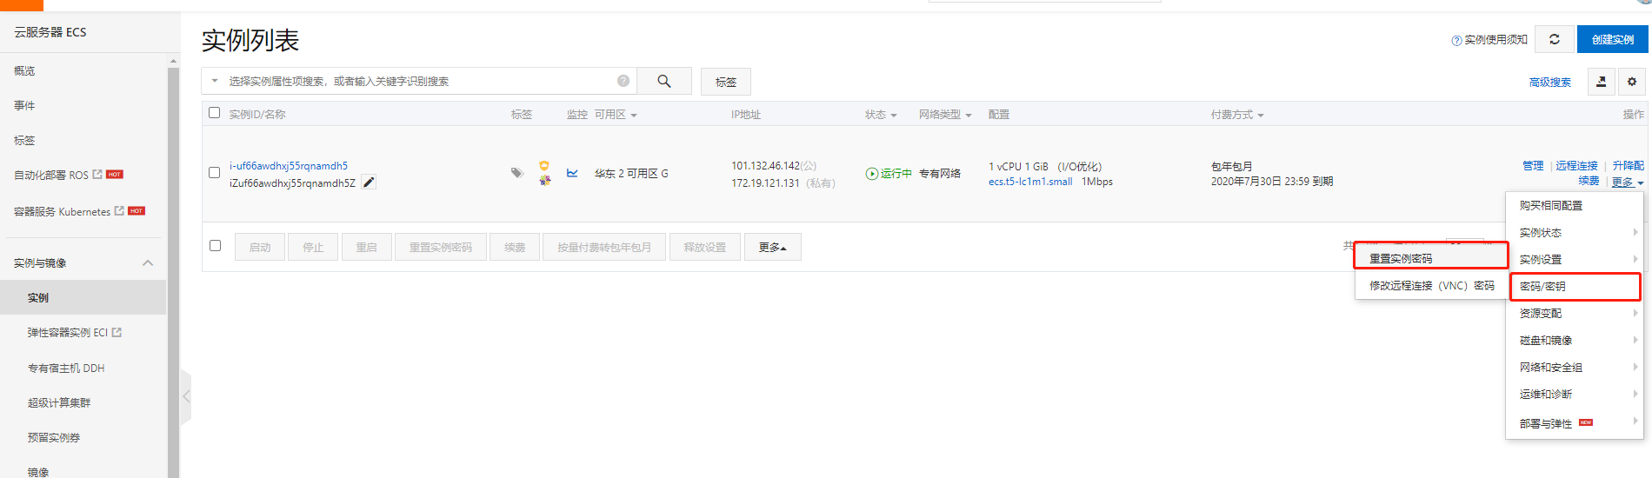This screenshot has width=1652, height=478.
Task: Select 修改远程连接 (VNC) 密码 menu item
Action: tap(1431, 285)
